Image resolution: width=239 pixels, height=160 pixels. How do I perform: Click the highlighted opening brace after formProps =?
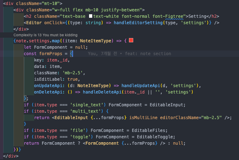(72, 54)
